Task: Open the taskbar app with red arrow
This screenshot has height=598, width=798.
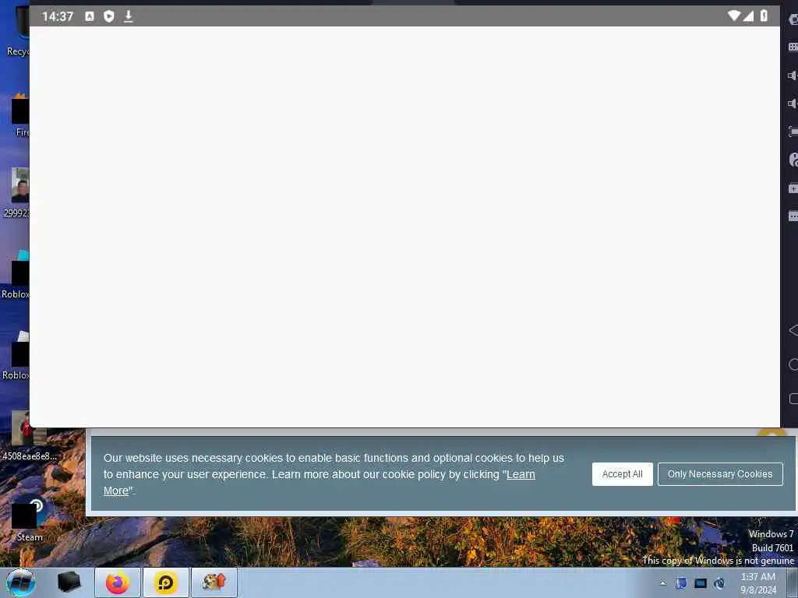Action: (x=214, y=582)
